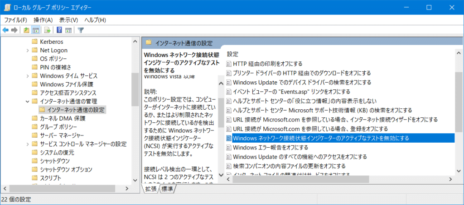Click the Export List toolbar icon

[47, 30]
